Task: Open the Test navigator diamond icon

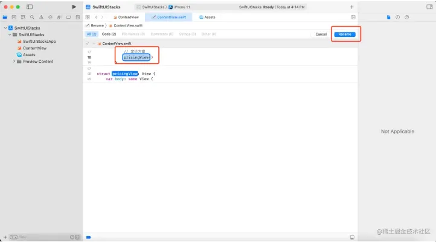Action: click(50, 18)
